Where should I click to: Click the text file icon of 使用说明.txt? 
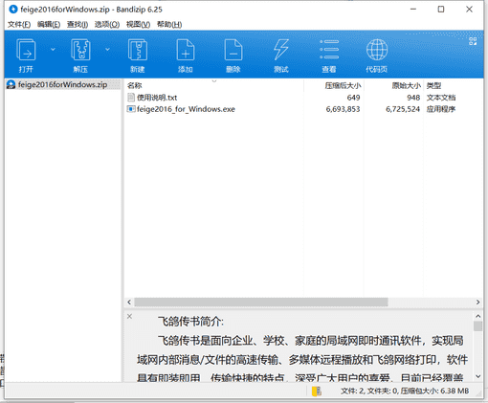click(130, 98)
